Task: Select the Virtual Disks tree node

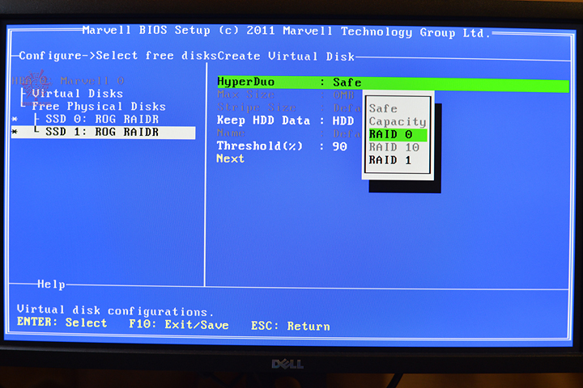Action: (x=78, y=93)
